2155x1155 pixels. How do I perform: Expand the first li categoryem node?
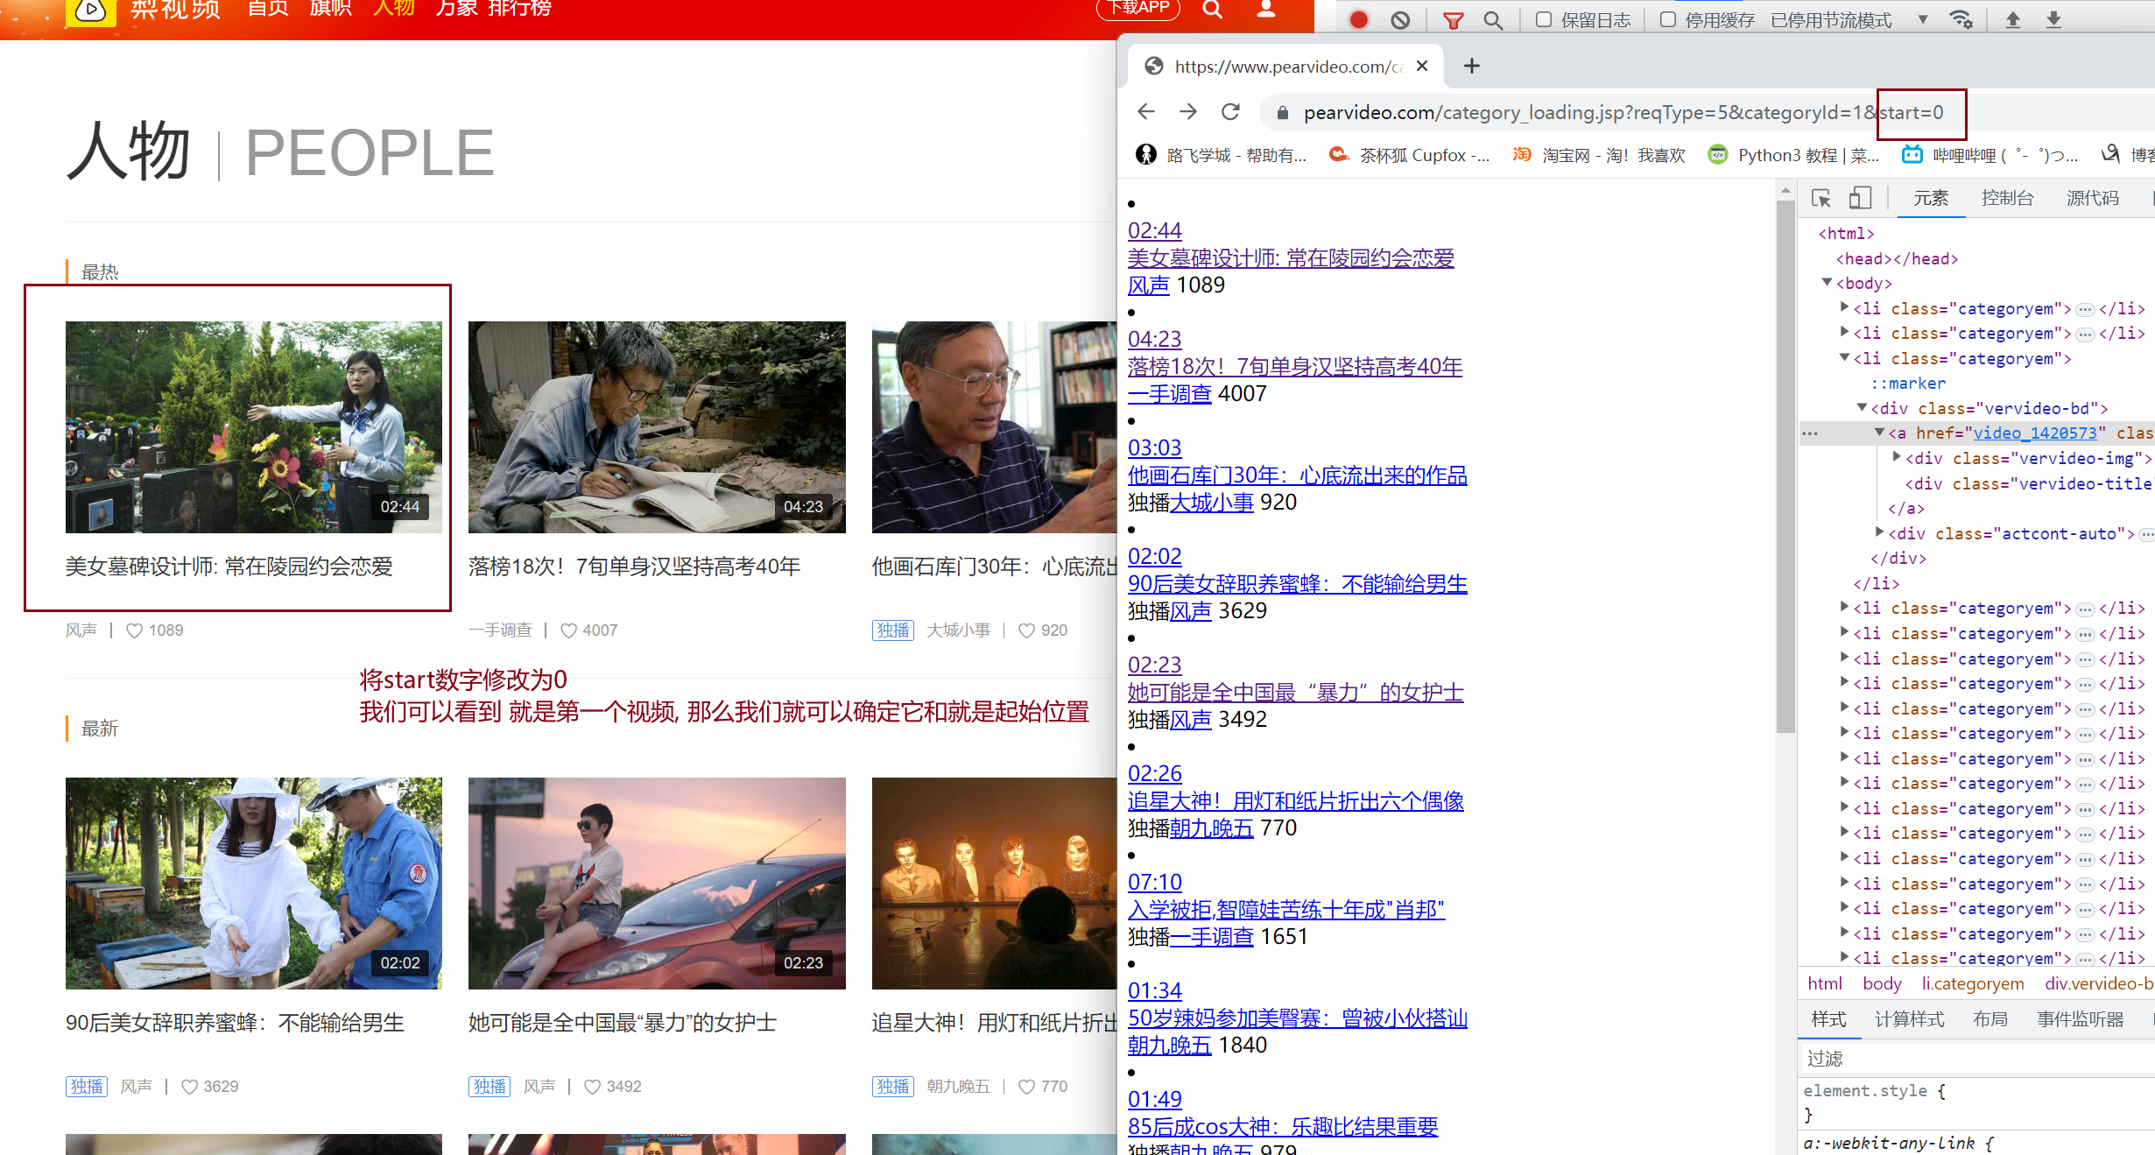[x=1844, y=307]
